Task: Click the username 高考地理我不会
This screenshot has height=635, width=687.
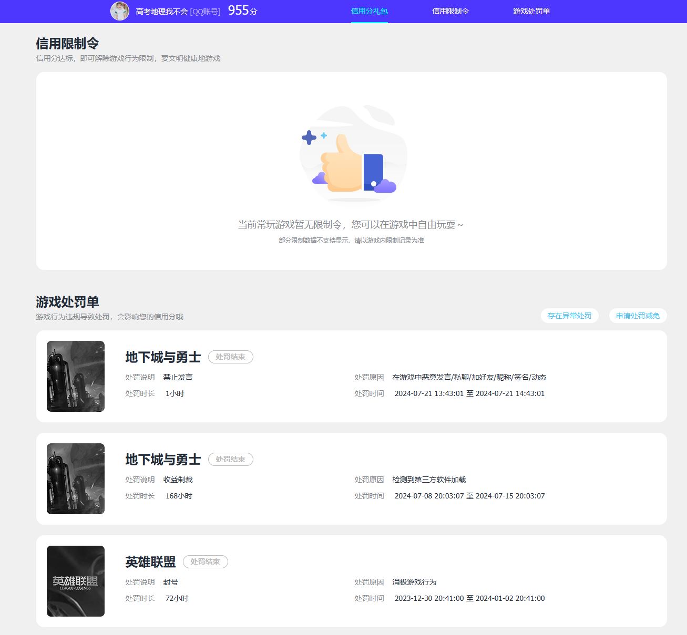Action: 162,11
